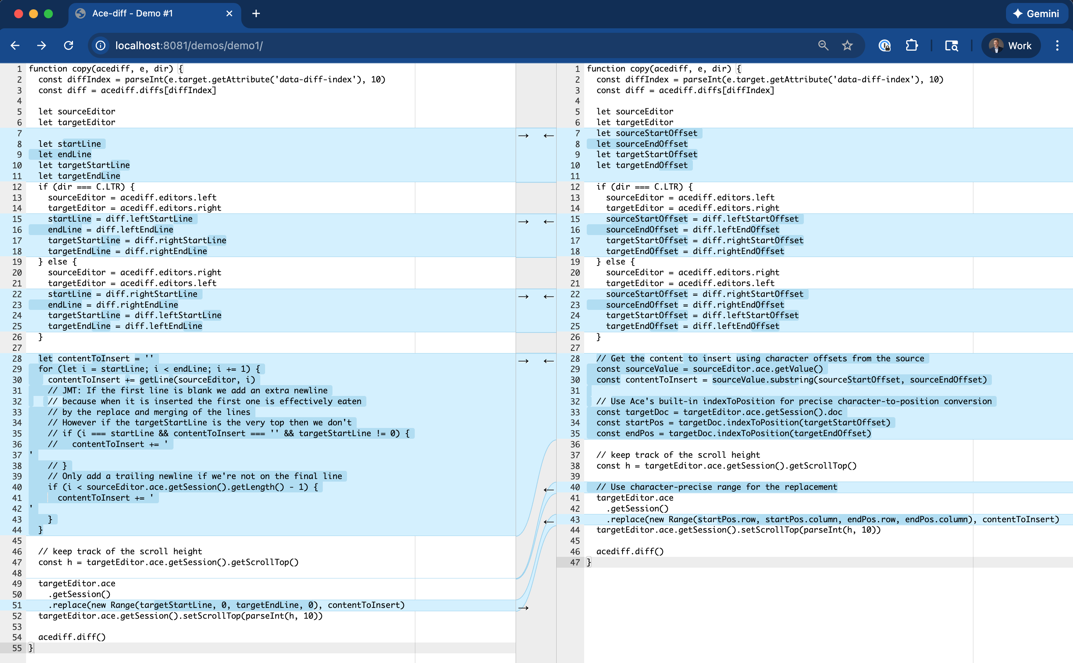
Task: Open Chrome three-dot menu
Action: 1057,45
